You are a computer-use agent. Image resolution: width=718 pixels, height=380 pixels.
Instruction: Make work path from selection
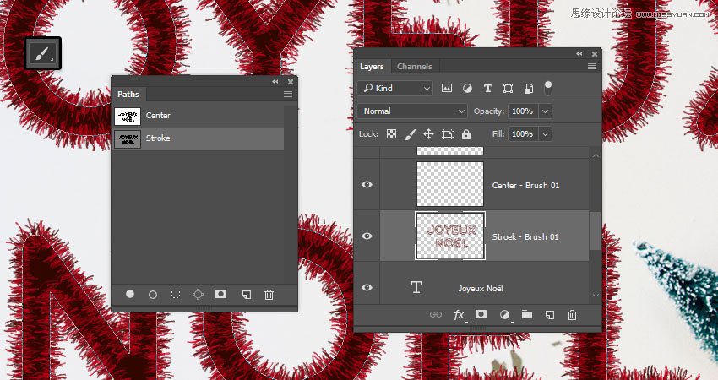pos(198,295)
